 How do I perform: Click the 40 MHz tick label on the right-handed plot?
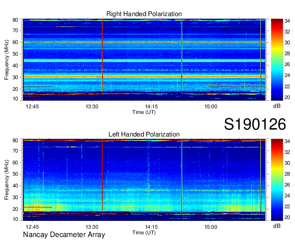click(x=15, y=66)
